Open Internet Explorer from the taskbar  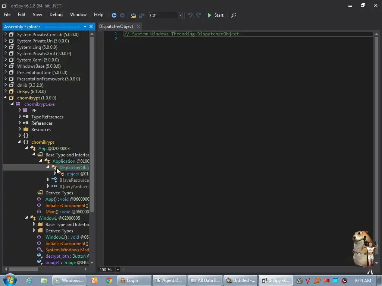tap(29, 280)
